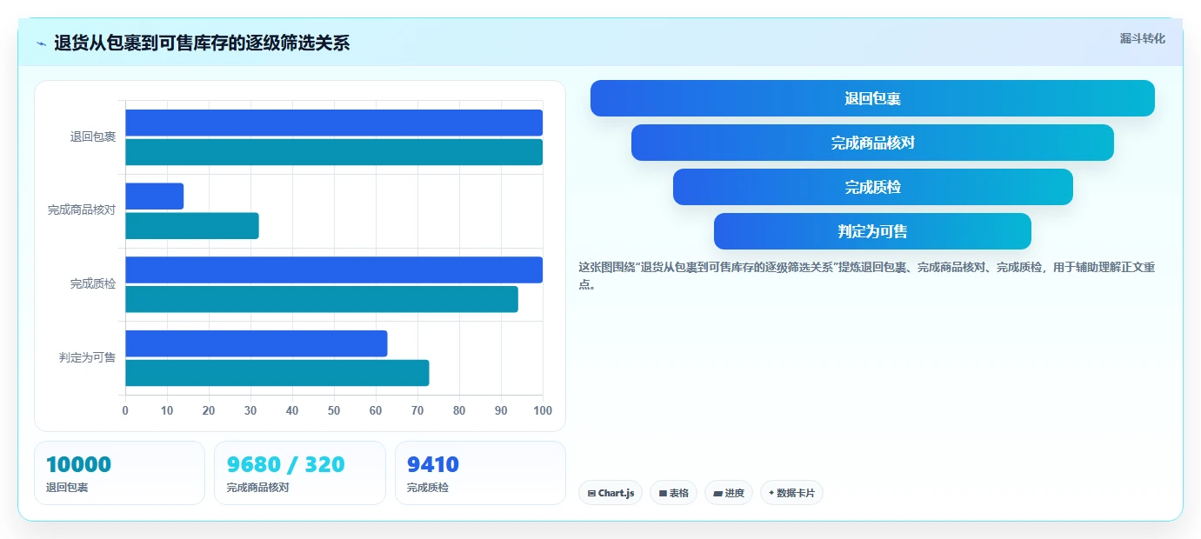Image resolution: width=1201 pixels, height=539 pixels.
Task: Select the 判定为可售 funnel stage bar
Action: [872, 231]
